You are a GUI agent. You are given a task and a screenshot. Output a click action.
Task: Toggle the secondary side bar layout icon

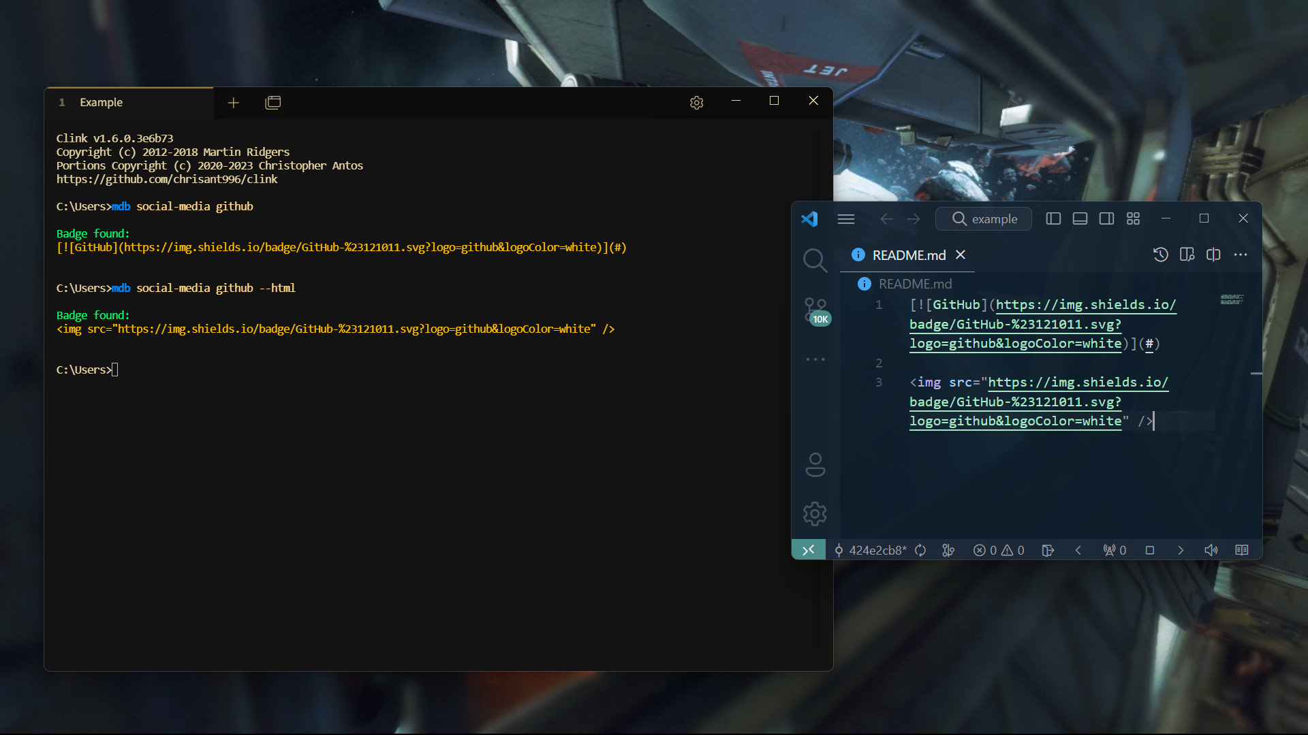point(1106,218)
